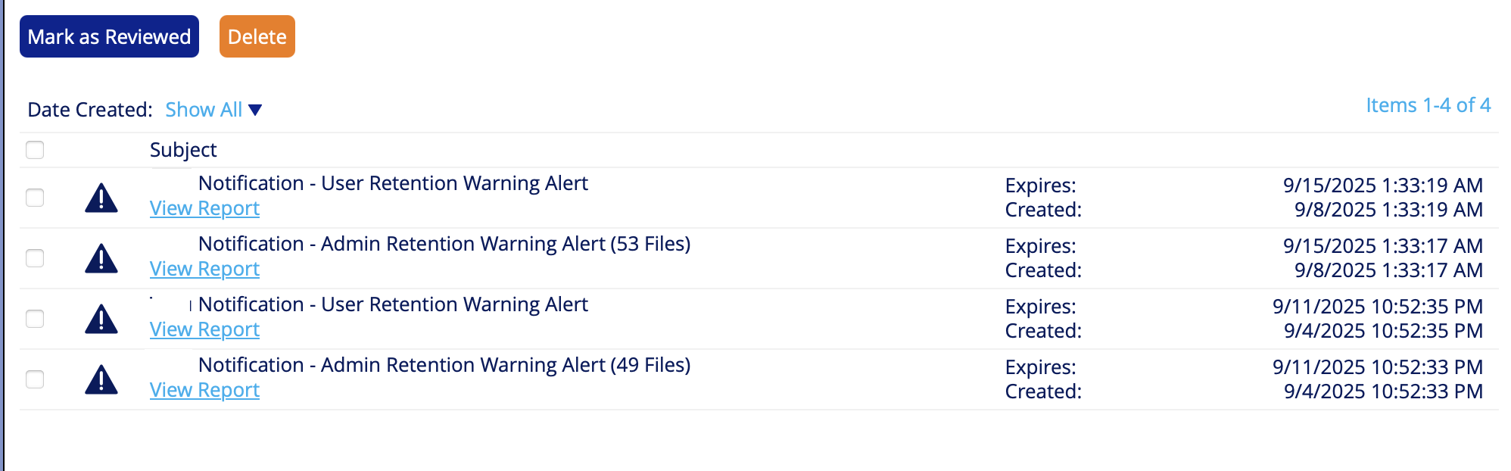Toggle the select-all checkbox beside Subject
This screenshot has height=471, width=1511.
tap(35, 150)
